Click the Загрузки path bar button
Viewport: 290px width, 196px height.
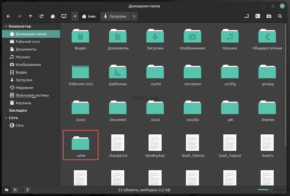tap(115, 16)
